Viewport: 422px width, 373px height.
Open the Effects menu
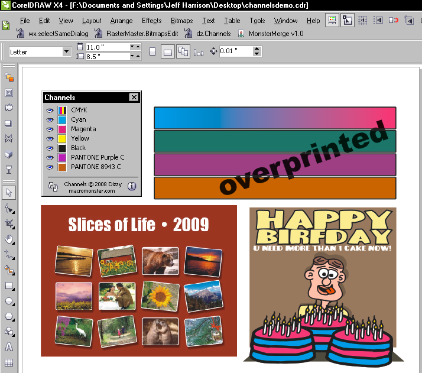pyautogui.click(x=152, y=21)
